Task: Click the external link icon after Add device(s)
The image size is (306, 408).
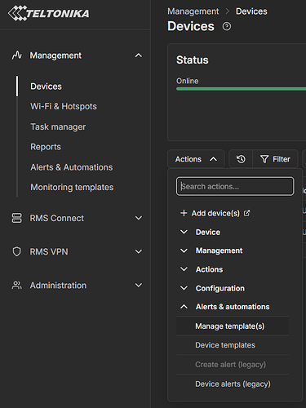Action: (x=246, y=213)
